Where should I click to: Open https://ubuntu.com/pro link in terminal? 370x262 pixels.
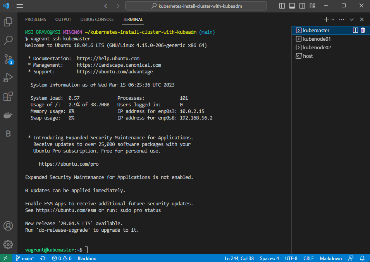click(69, 164)
